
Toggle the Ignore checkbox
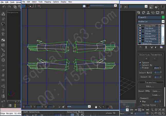coord(140,62)
